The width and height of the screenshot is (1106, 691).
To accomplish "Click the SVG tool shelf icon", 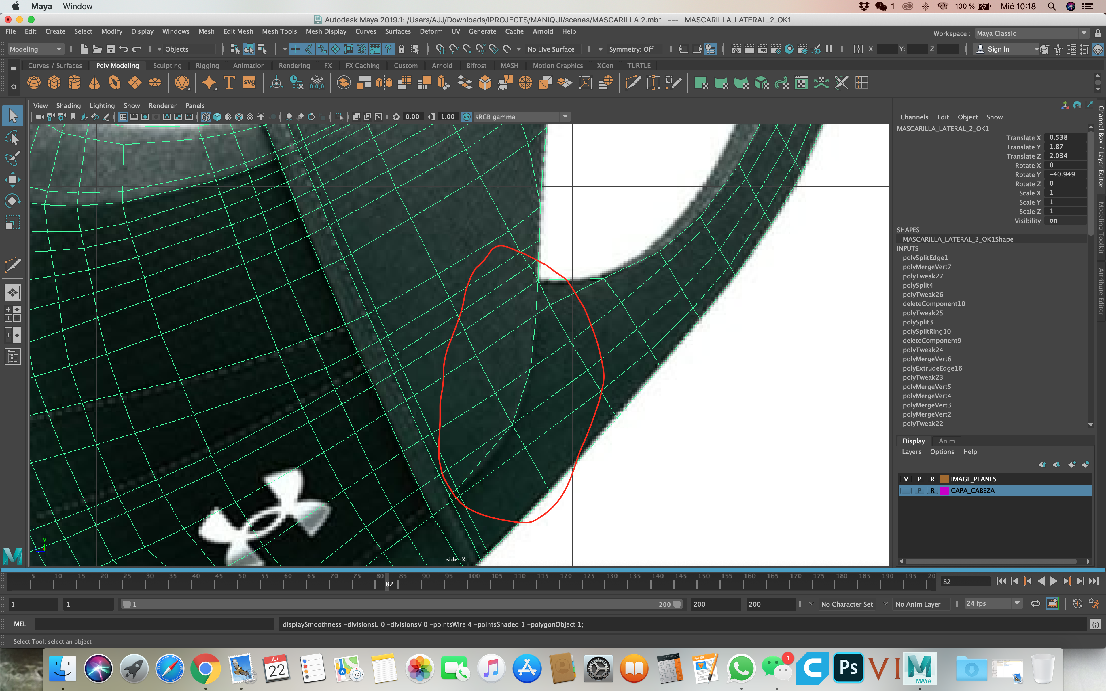I will click(x=249, y=83).
